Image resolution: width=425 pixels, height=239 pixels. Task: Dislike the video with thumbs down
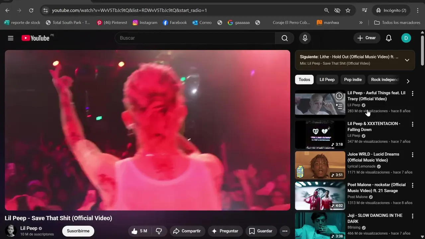(159, 231)
